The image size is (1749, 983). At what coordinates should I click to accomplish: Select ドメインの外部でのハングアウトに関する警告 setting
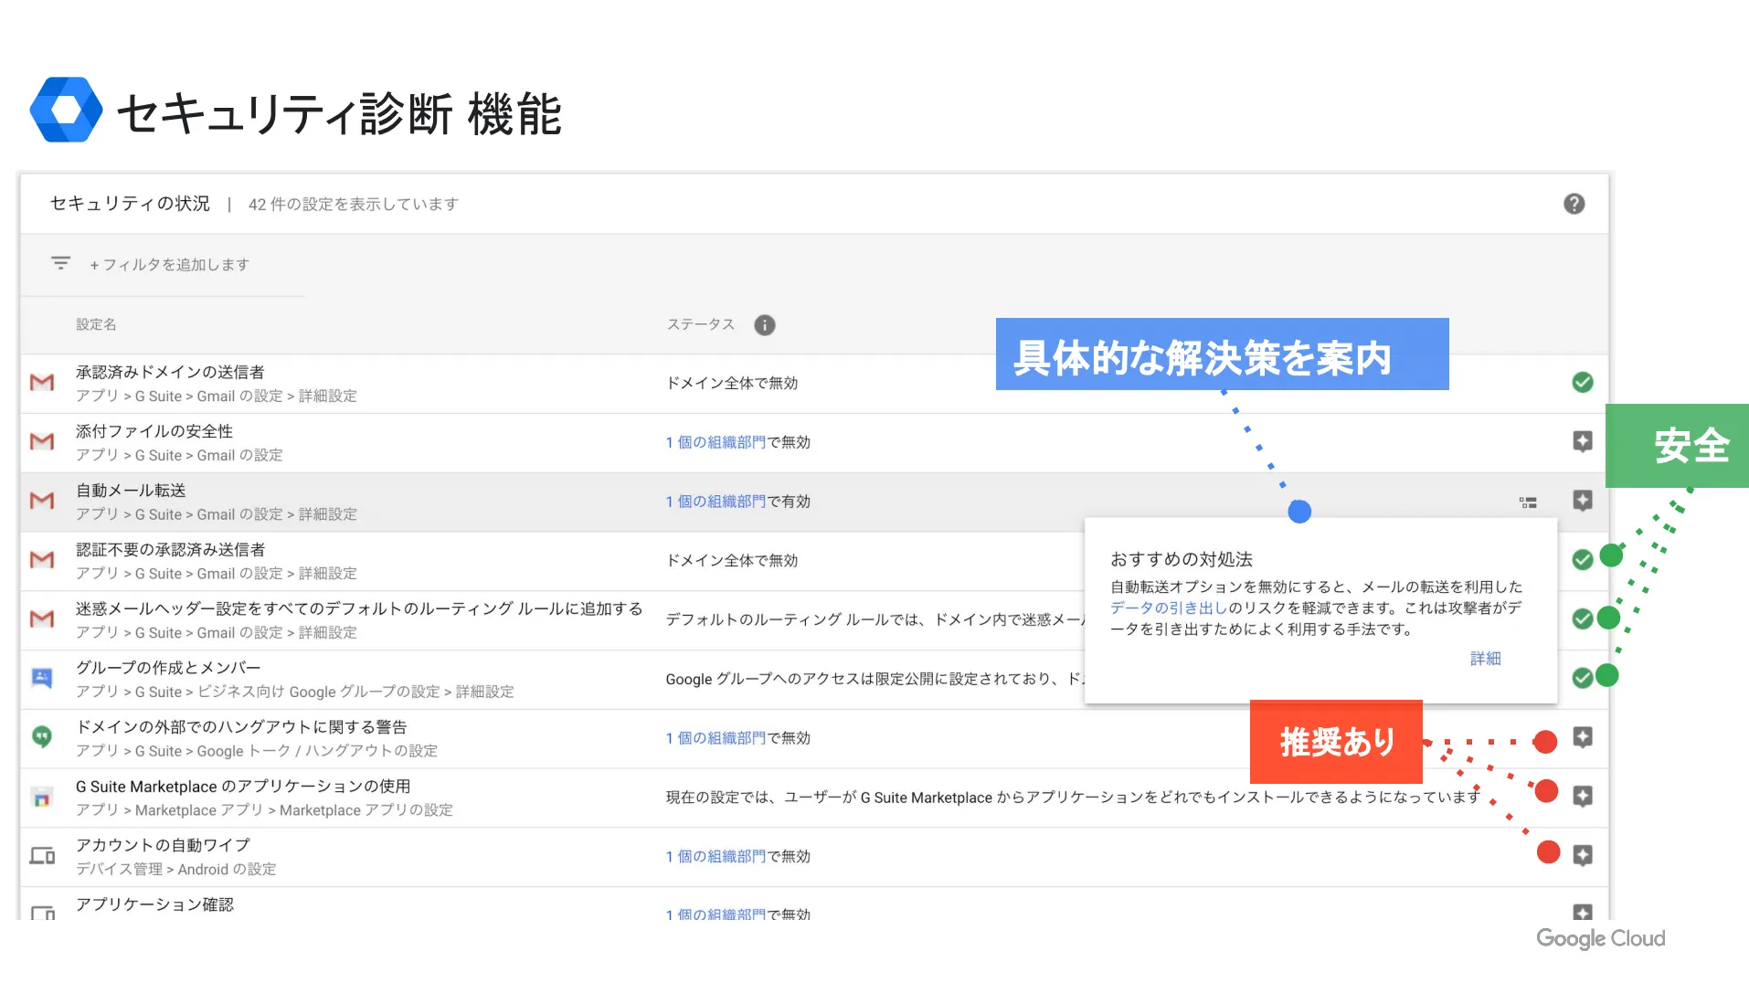click(x=241, y=727)
